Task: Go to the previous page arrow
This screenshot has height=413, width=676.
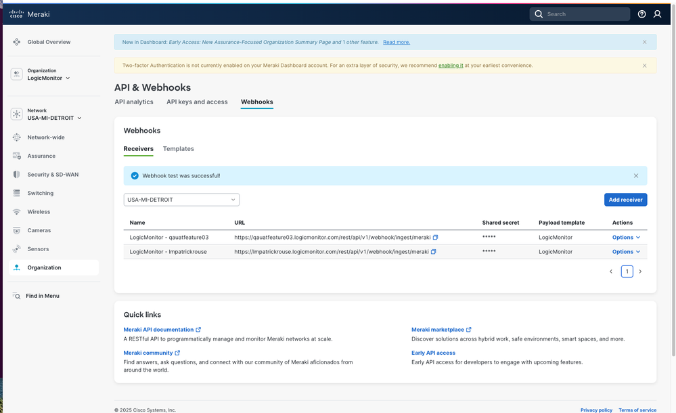Action: click(x=611, y=271)
